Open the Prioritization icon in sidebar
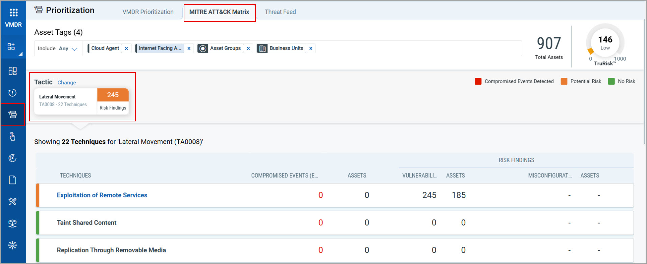 coord(12,115)
